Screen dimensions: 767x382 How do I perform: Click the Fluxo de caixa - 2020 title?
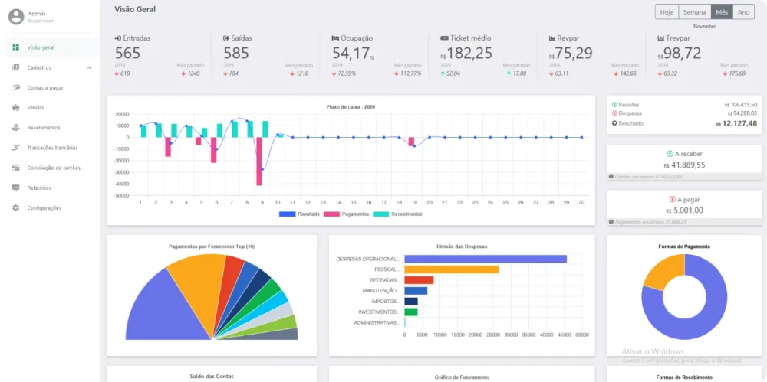pos(351,106)
